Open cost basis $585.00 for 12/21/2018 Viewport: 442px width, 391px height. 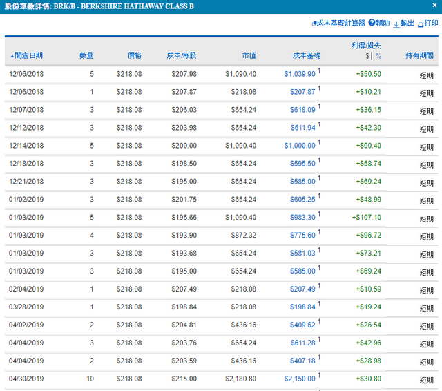(x=302, y=182)
